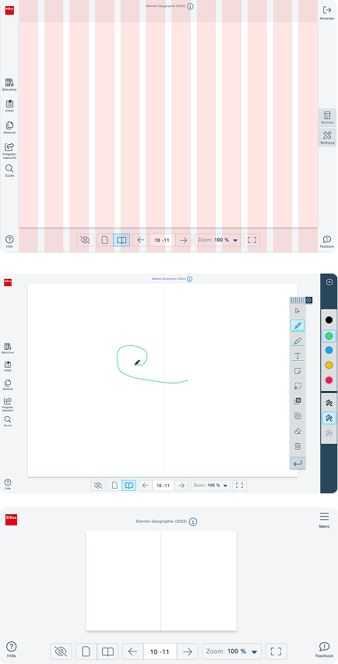This screenshot has height=664, width=338.
Task: Close the dark color side panel with the X
Action: pyautogui.click(x=329, y=282)
